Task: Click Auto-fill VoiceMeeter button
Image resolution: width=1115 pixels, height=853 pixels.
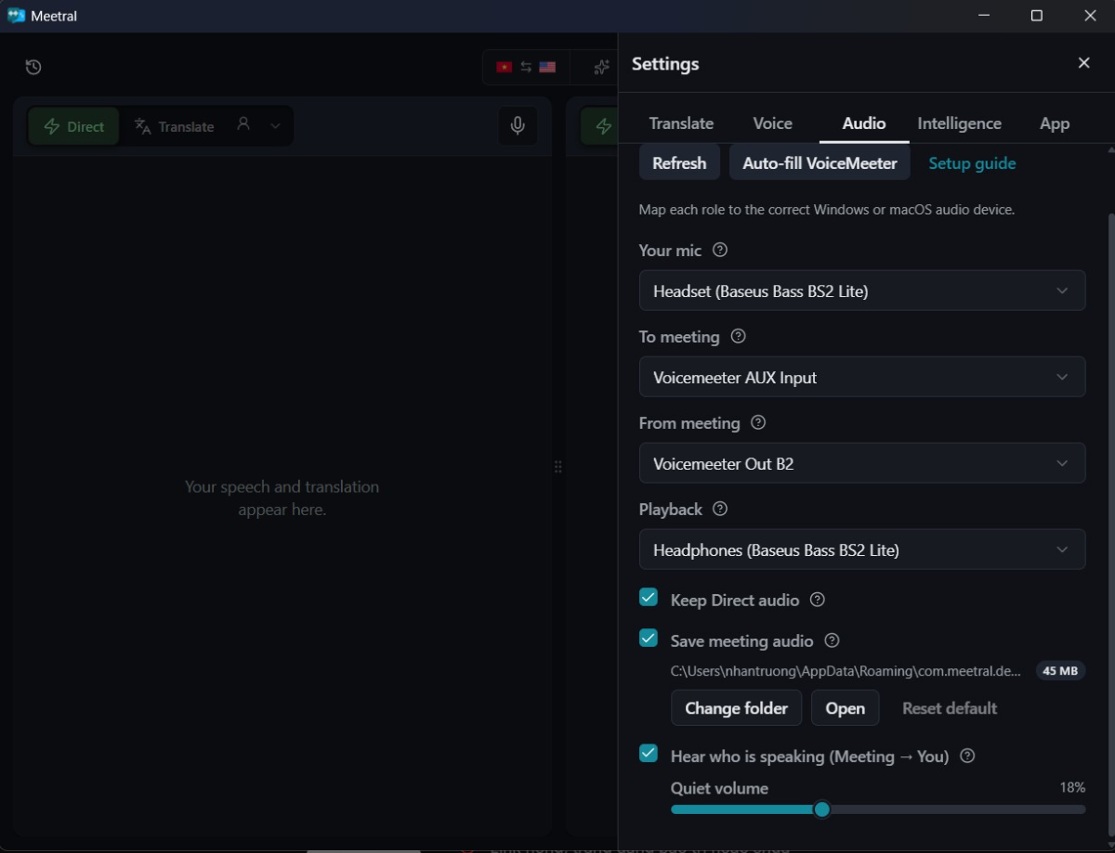Action: click(820, 162)
